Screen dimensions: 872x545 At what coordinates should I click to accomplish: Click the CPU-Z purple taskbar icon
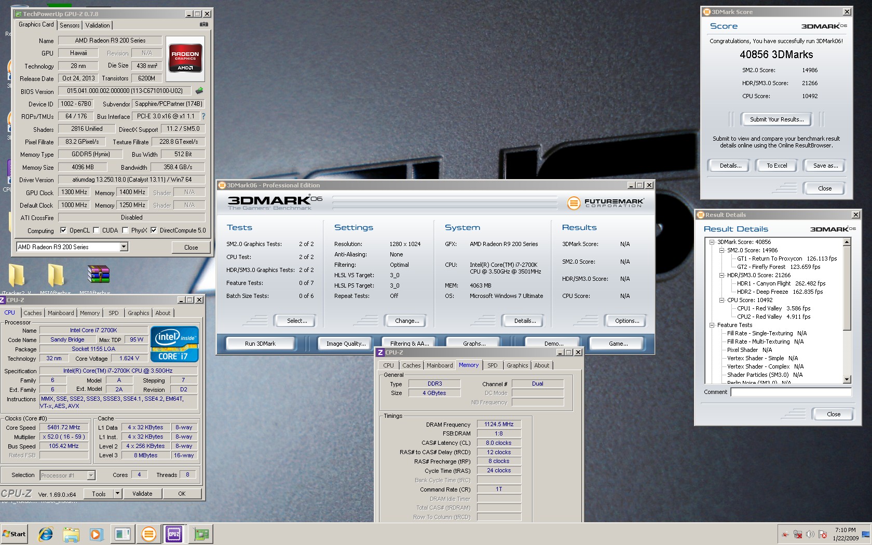click(x=174, y=534)
